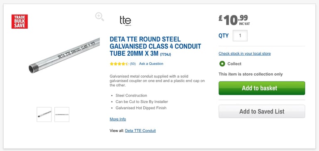Expand the More Info link
Screen dimensions: 319x151
[118, 119]
